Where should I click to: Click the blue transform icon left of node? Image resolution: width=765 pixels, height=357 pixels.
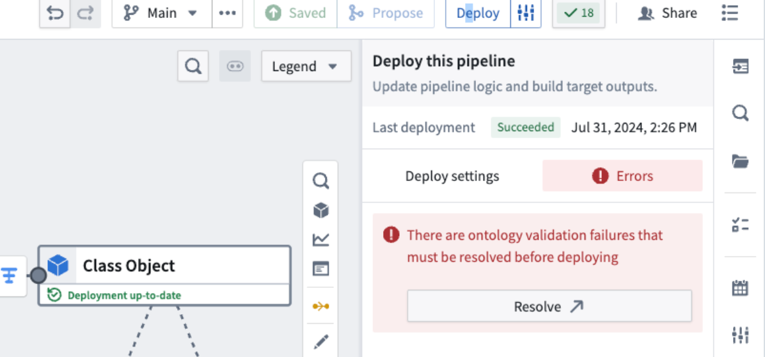tap(9, 276)
